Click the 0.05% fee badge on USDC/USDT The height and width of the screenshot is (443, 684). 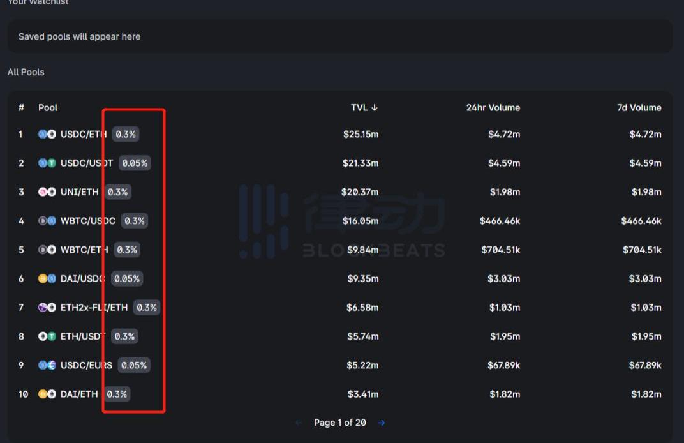pyautogui.click(x=135, y=163)
